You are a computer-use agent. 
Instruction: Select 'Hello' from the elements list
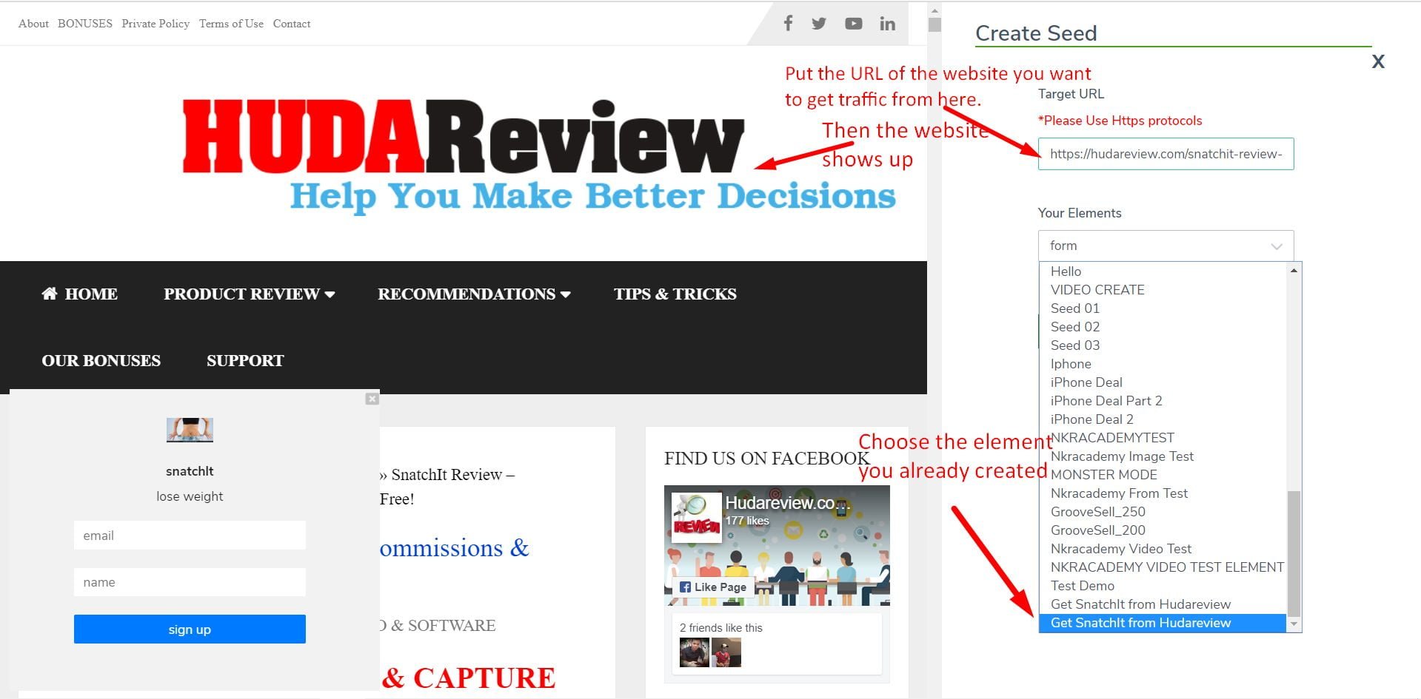(1163, 271)
